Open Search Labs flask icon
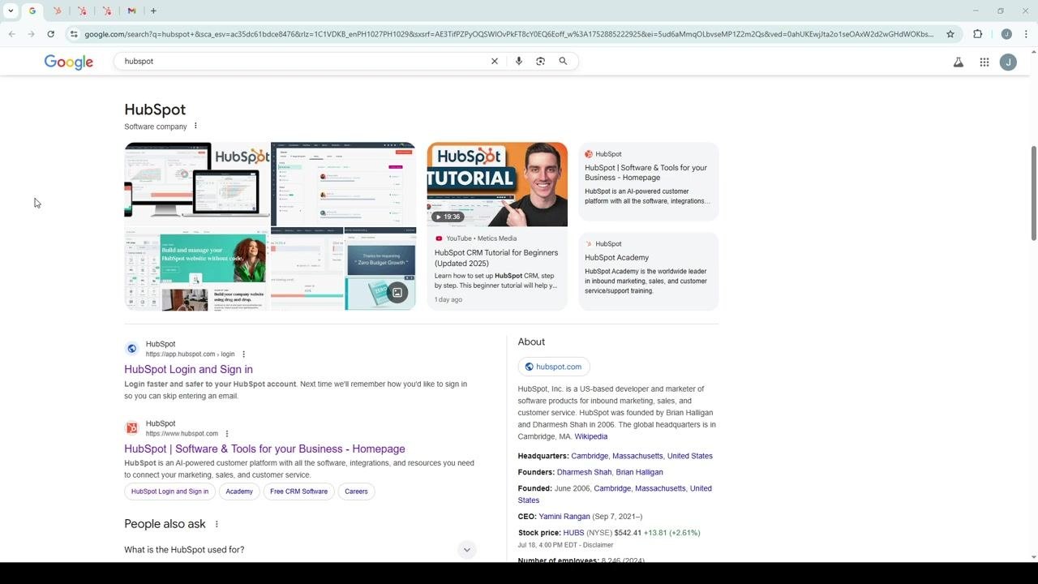Viewport: 1038px width, 584px height. tap(959, 62)
